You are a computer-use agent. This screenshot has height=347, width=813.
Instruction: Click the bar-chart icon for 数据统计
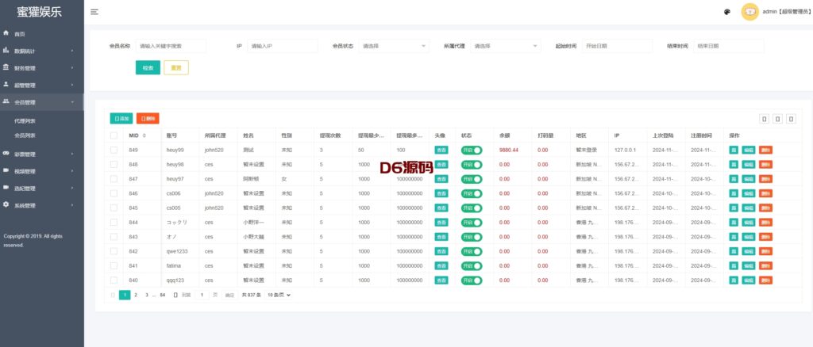coord(6,50)
